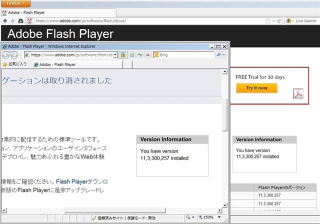
Task: Open the 150% zoom level dropdown arrow
Action: pyautogui.click(x=219, y=217)
